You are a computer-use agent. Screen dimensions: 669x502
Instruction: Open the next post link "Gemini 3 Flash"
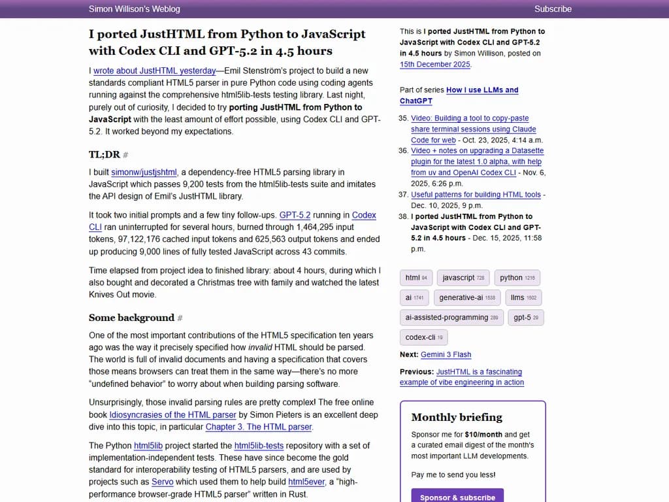point(445,354)
